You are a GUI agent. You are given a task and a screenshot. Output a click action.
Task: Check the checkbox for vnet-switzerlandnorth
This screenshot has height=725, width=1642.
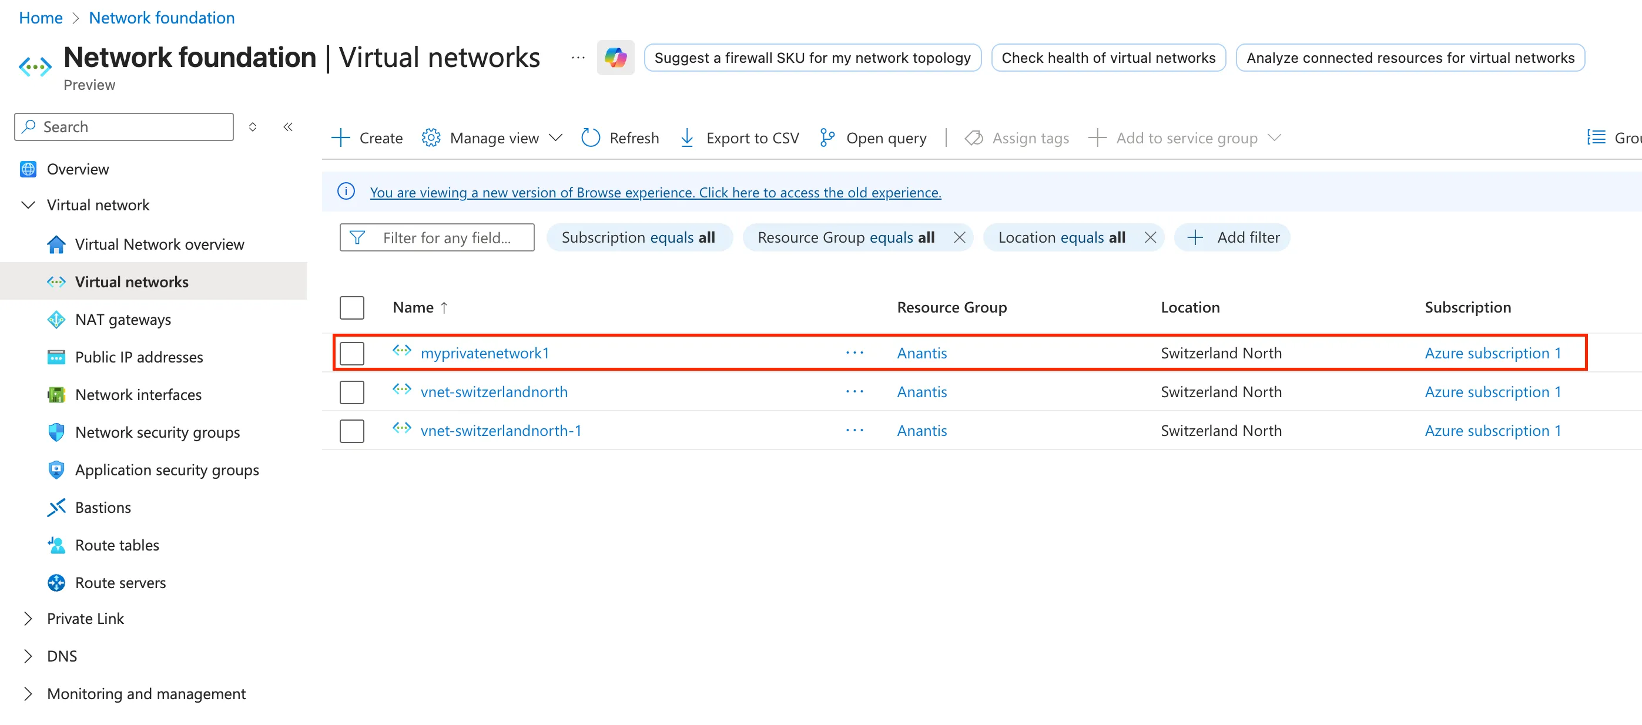[x=352, y=391]
